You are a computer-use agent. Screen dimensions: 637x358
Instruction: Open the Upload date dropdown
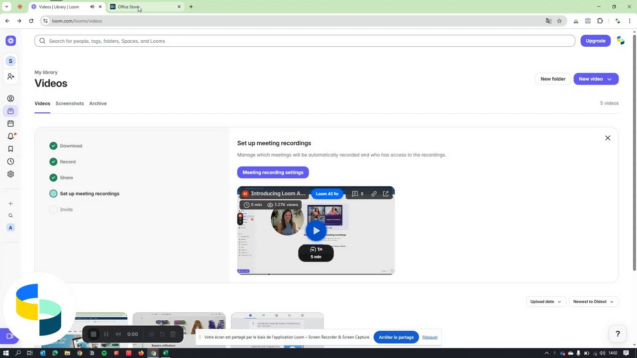tap(546, 301)
